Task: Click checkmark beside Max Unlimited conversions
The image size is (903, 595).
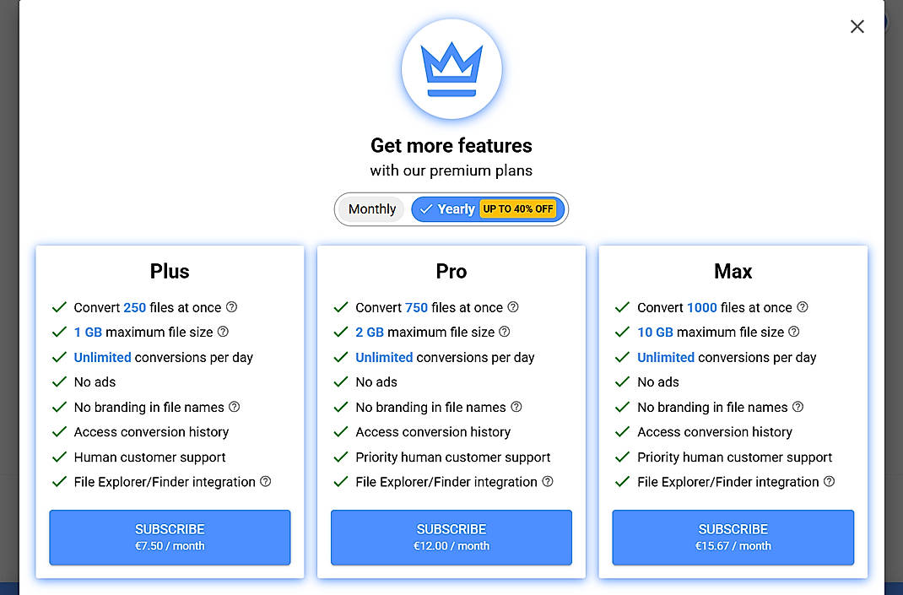Action: pyautogui.click(x=623, y=357)
